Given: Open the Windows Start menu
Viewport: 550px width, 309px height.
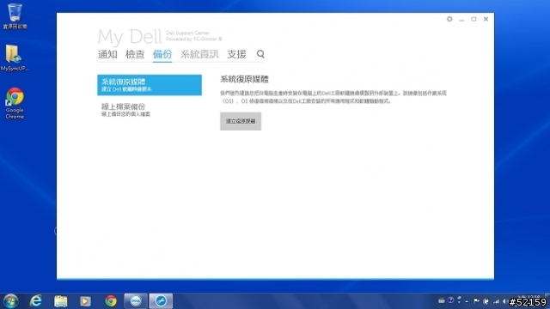Looking at the screenshot, I should pos(10,301).
